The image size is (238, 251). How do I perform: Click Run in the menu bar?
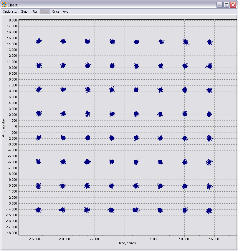click(36, 11)
